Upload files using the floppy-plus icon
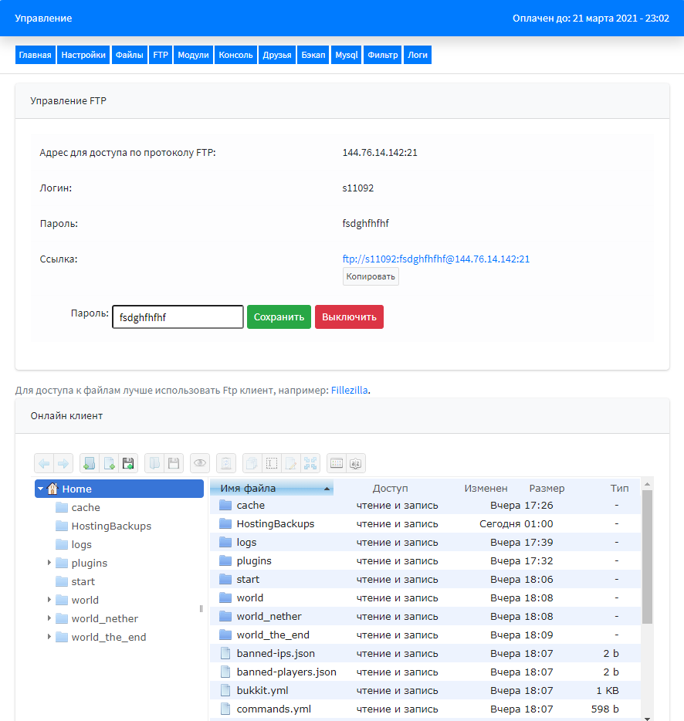 (128, 463)
